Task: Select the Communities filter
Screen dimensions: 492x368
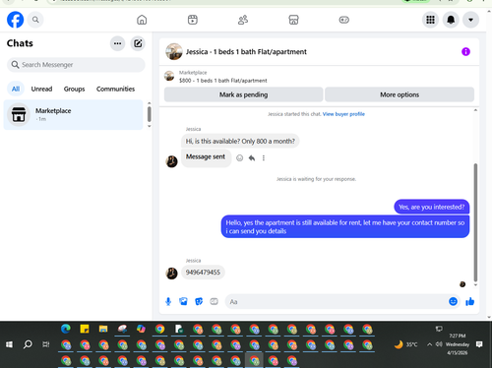Action: (x=115, y=89)
